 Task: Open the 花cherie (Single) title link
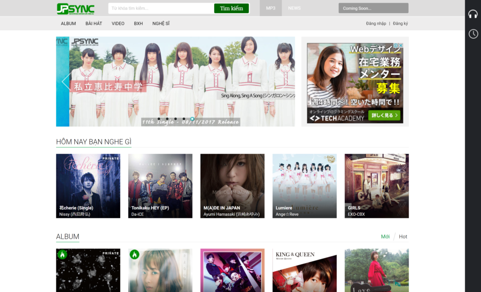coord(77,208)
